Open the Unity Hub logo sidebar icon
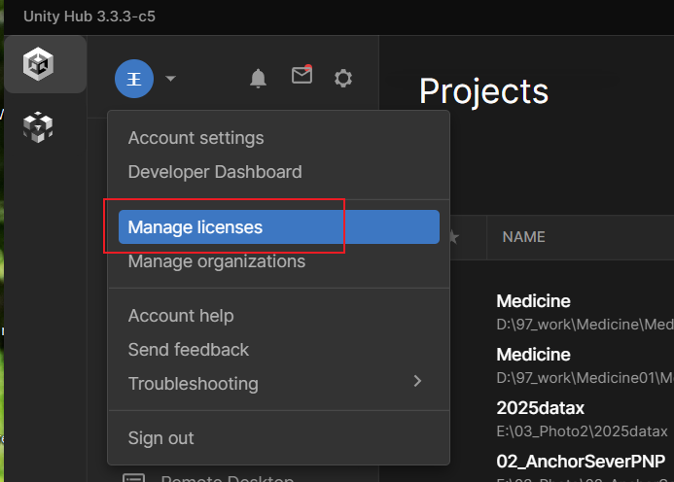Image resolution: width=674 pixels, height=482 pixels. click(38, 64)
